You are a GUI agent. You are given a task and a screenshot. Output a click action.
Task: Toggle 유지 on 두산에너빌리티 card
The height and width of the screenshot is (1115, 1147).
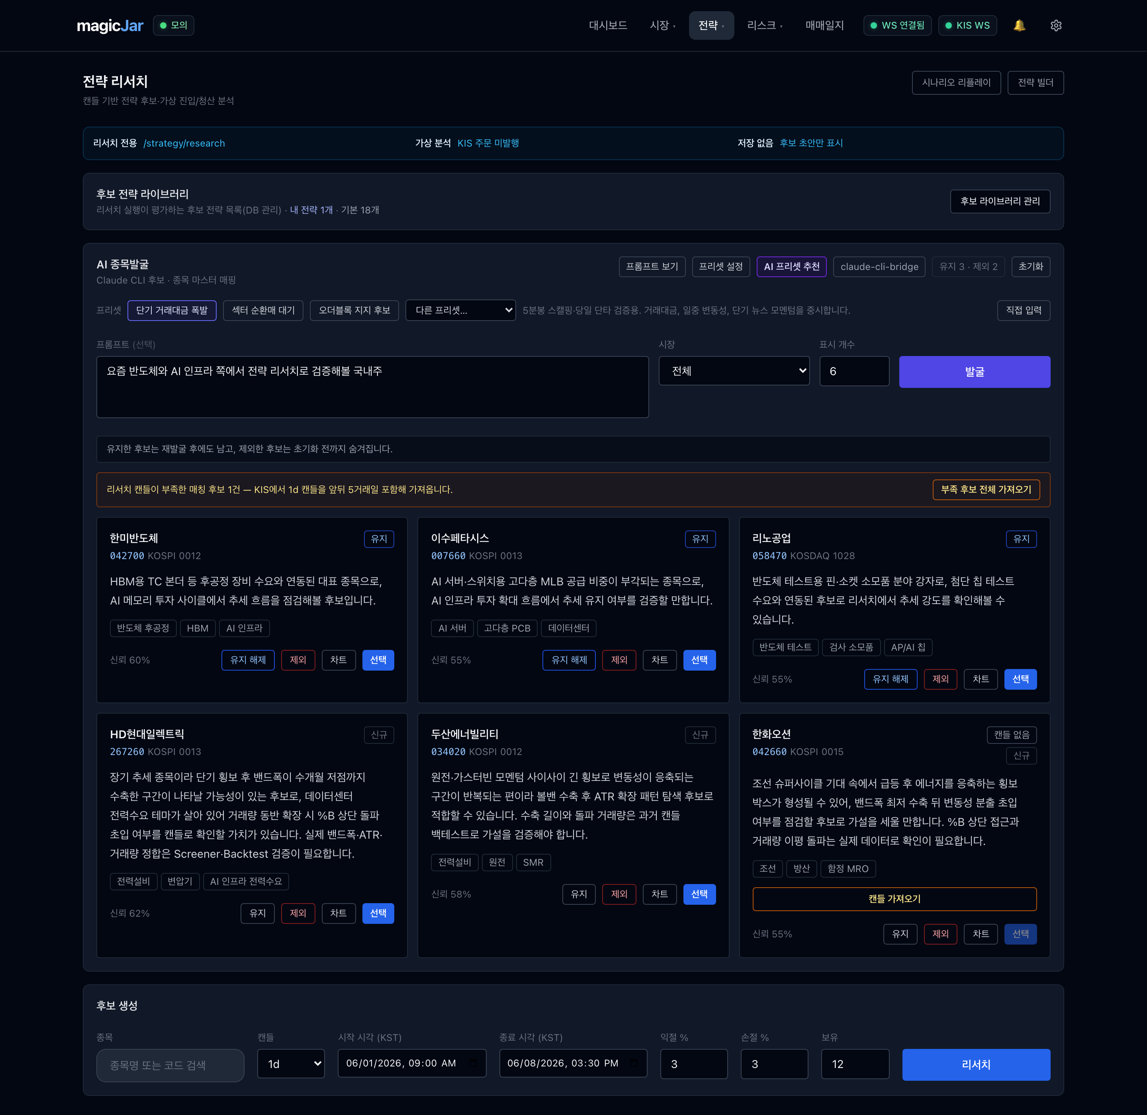pos(579,894)
